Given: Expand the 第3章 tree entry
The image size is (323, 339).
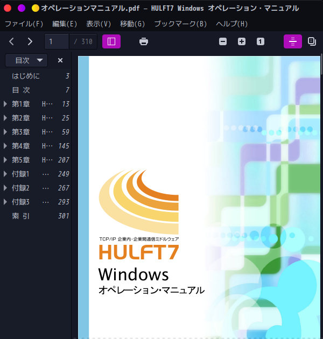Looking at the screenshot, I should (x=5, y=132).
